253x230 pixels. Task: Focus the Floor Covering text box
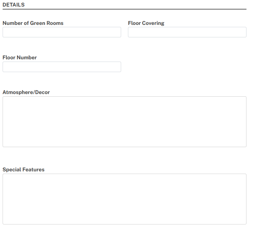click(187, 32)
